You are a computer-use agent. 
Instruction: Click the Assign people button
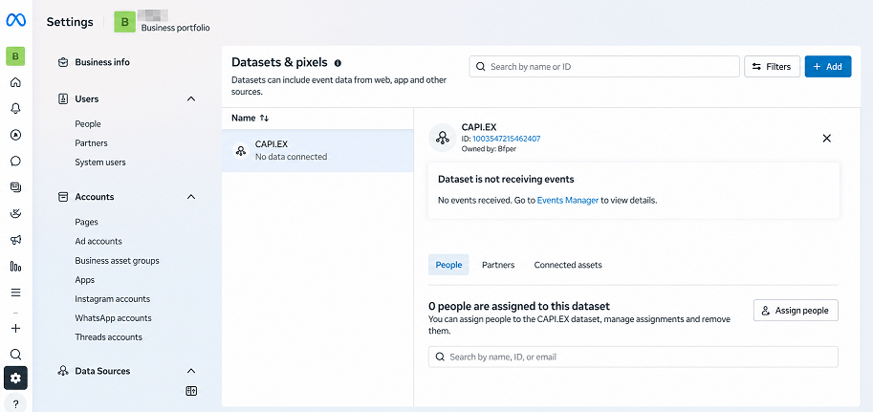tap(796, 311)
